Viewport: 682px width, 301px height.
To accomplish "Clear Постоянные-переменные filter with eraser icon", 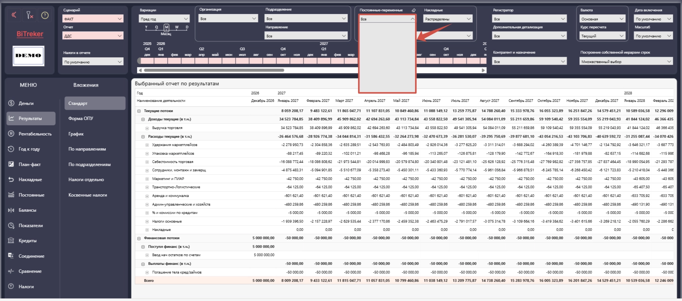I will pos(413,10).
